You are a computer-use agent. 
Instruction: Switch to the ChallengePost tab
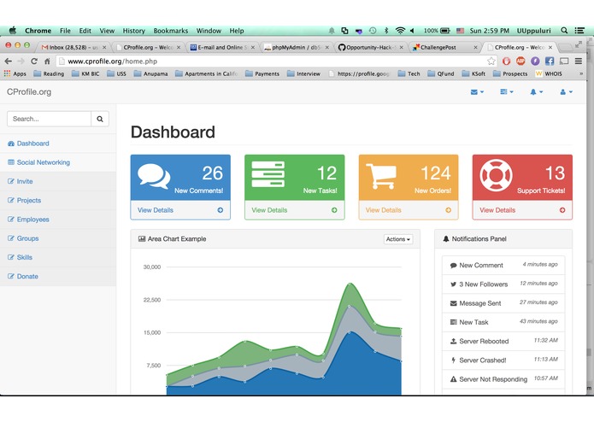click(444, 47)
